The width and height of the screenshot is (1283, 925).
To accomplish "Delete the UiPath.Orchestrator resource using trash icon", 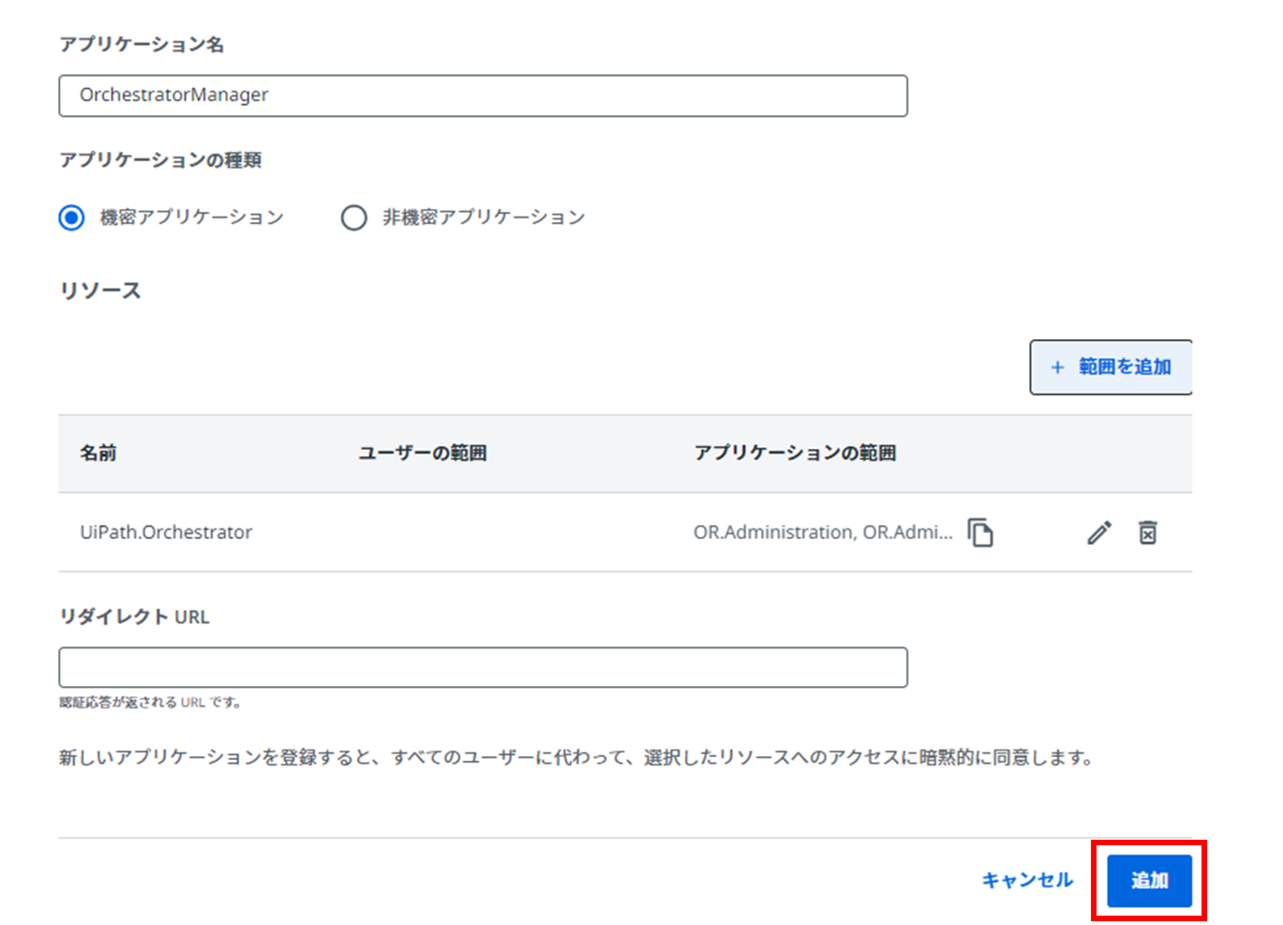I will [1148, 532].
